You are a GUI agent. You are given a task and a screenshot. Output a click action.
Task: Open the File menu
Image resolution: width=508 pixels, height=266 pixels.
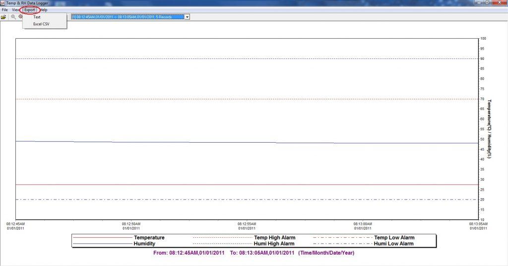[x=4, y=10]
